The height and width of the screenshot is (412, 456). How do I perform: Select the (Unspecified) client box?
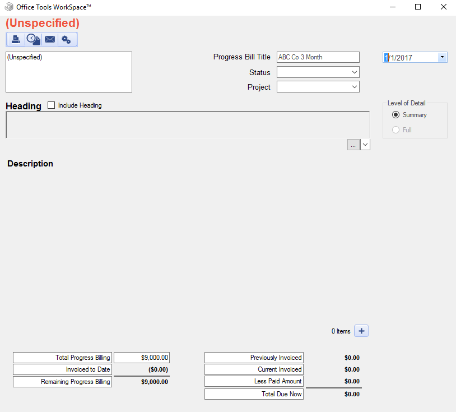pyautogui.click(x=68, y=72)
